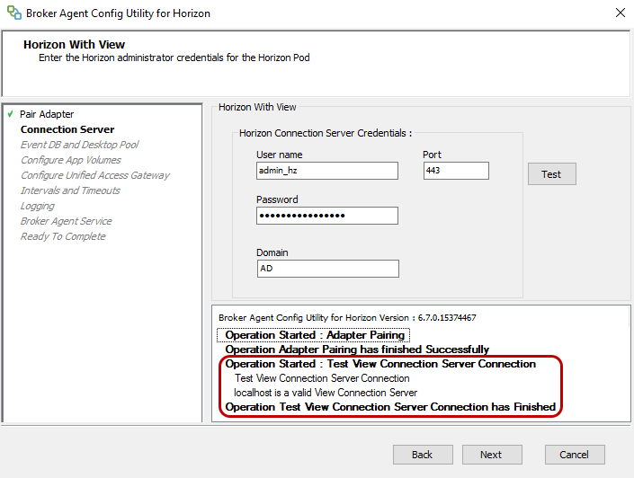Click inside the Password field
Screen dimensions: 634x478
[326, 216]
